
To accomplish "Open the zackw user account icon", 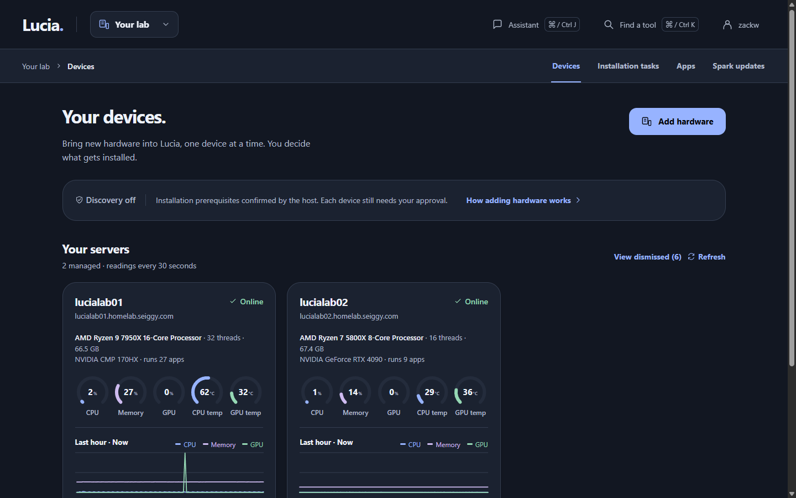I will pos(727,24).
